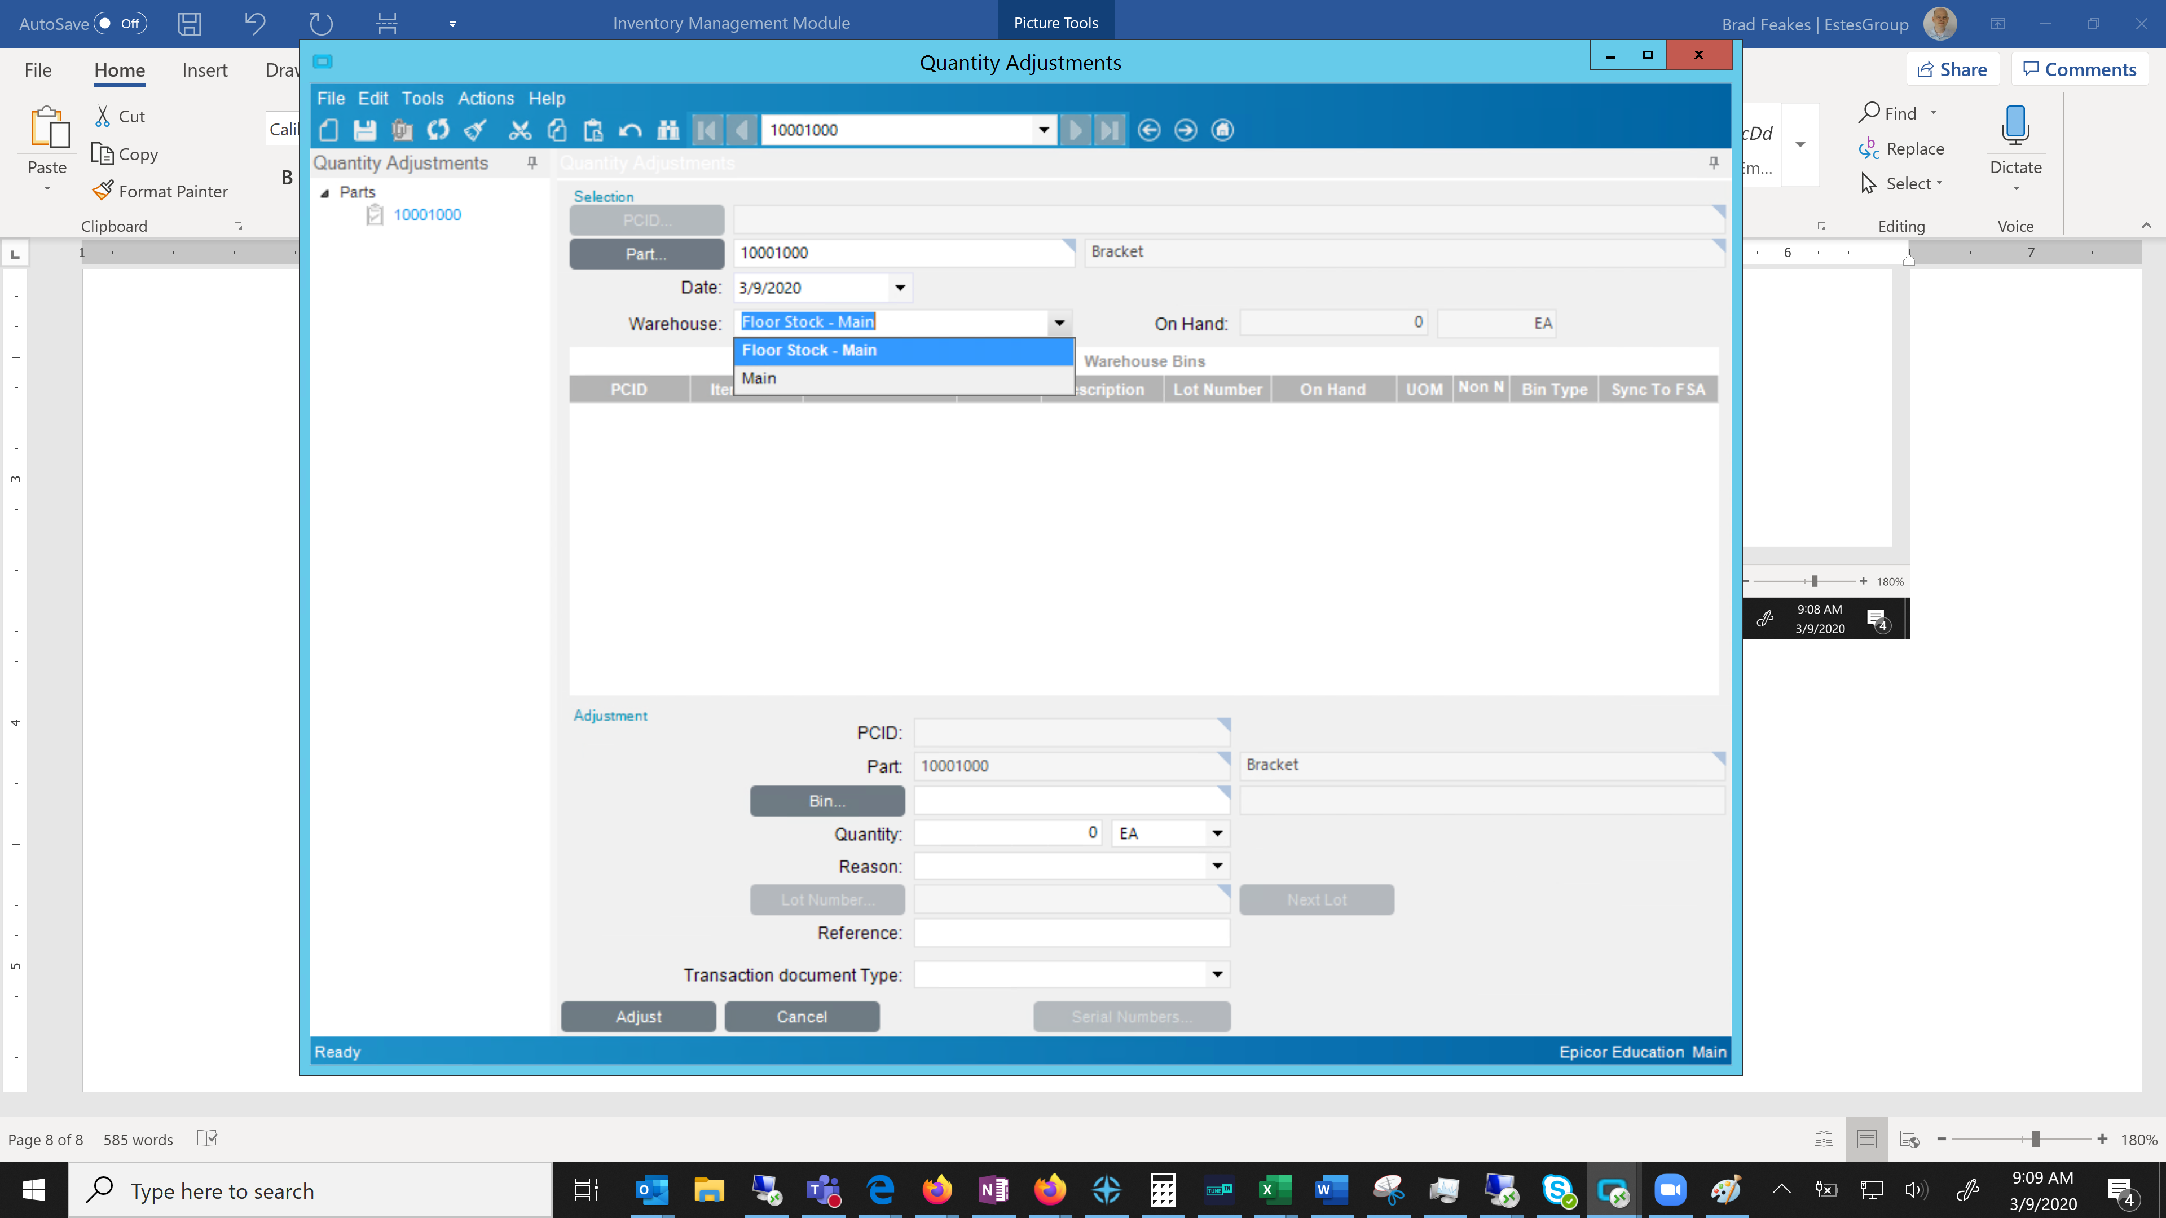Click zoom slider handle in embedded picture
This screenshot has height=1218, width=2166.
tap(1815, 581)
